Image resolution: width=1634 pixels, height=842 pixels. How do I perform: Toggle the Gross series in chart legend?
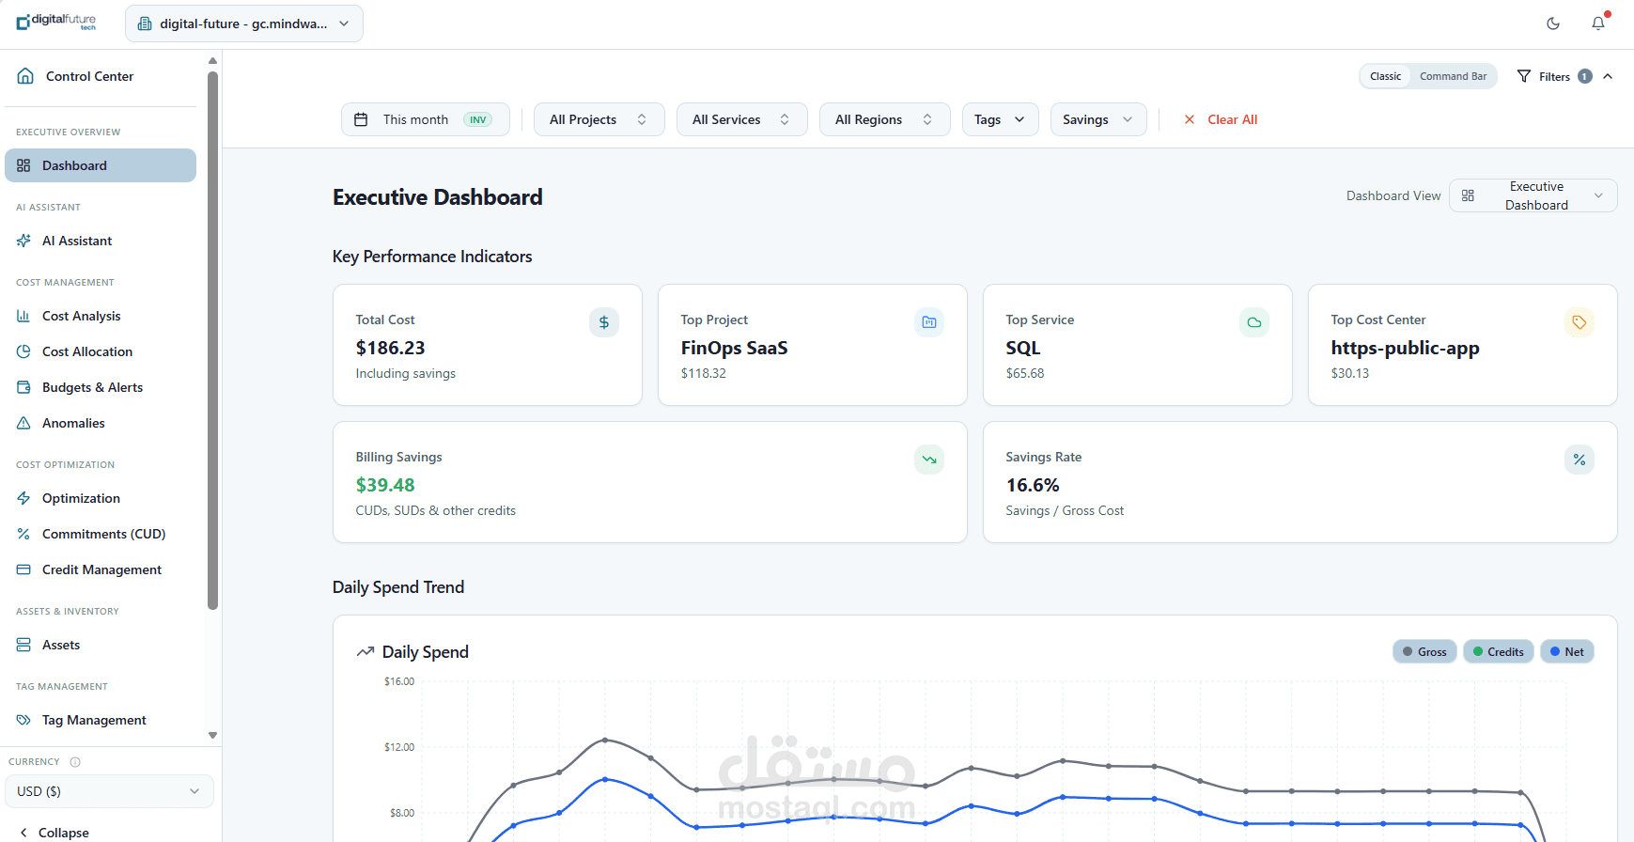click(1424, 652)
